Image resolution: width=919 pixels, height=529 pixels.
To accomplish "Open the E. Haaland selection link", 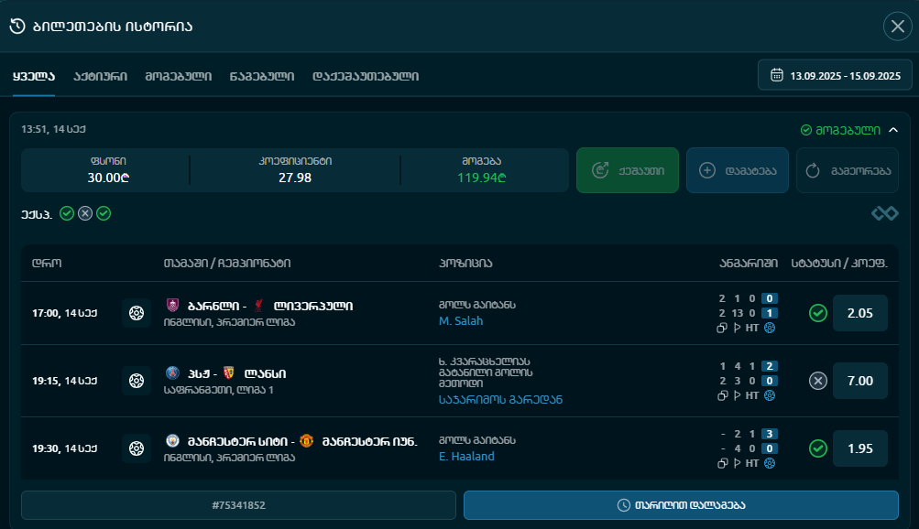I will tap(466, 457).
